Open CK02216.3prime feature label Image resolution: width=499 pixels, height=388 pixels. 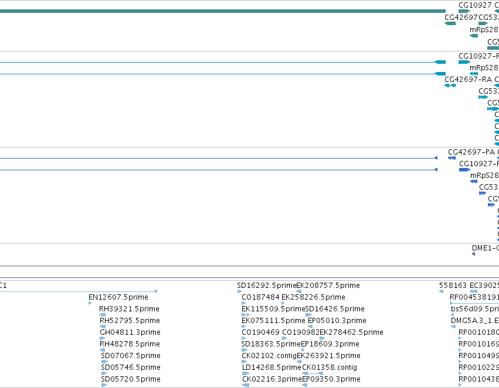[271, 379]
